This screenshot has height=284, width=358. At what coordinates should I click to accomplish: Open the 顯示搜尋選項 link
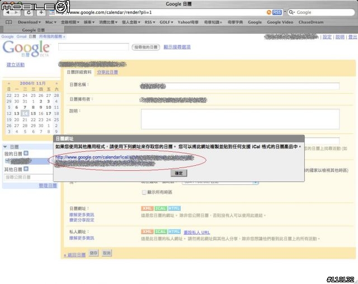point(177,47)
